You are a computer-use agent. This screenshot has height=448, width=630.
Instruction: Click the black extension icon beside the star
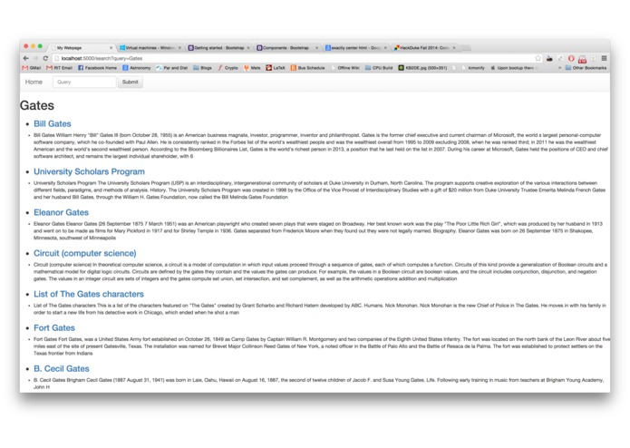pyautogui.click(x=549, y=58)
